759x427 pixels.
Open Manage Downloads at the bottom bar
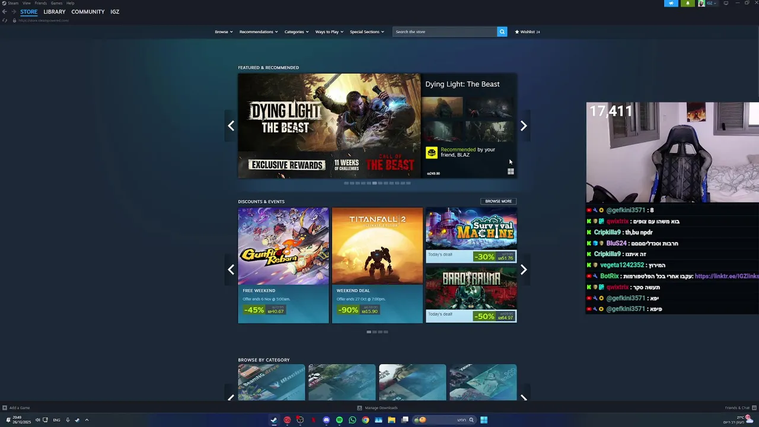(x=377, y=407)
